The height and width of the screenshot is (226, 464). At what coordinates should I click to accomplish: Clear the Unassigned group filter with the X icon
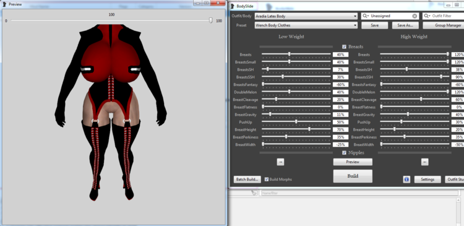(x=415, y=16)
